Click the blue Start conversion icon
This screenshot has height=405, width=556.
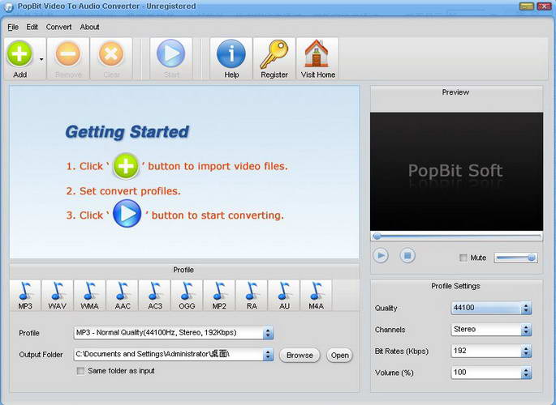(x=171, y=53)
